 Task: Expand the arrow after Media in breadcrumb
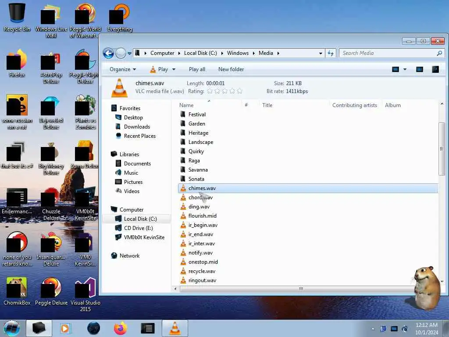[x=278, y=53]
